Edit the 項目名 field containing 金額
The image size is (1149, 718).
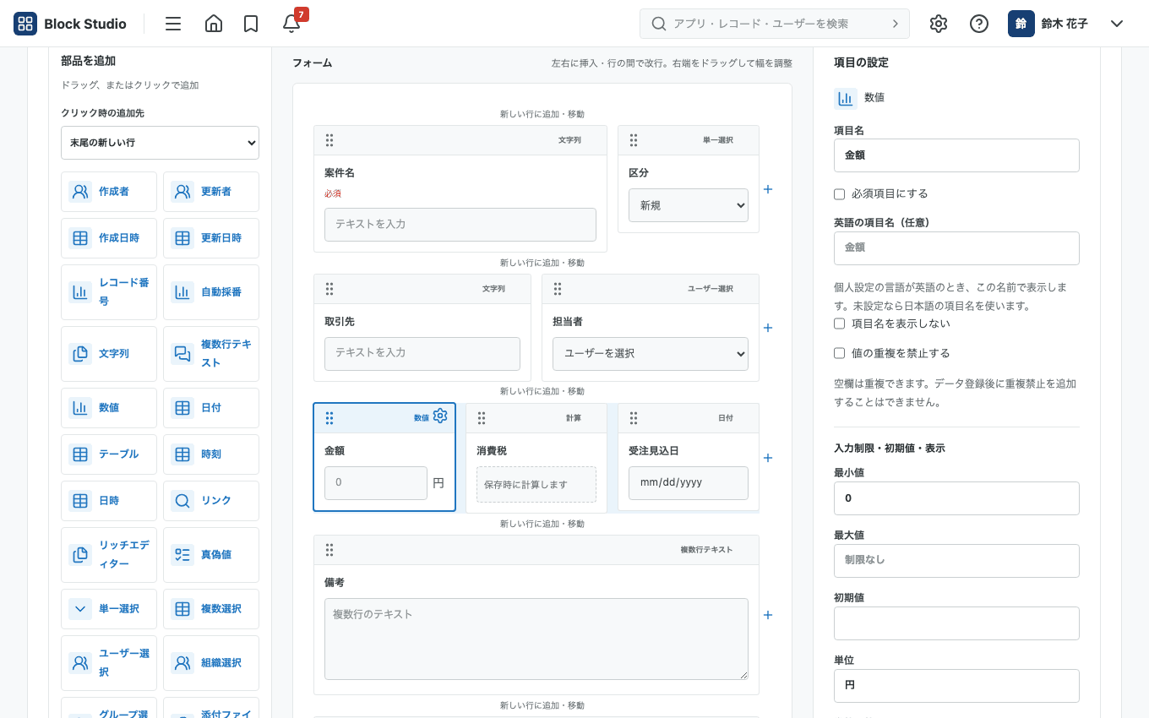coord(956,155)
